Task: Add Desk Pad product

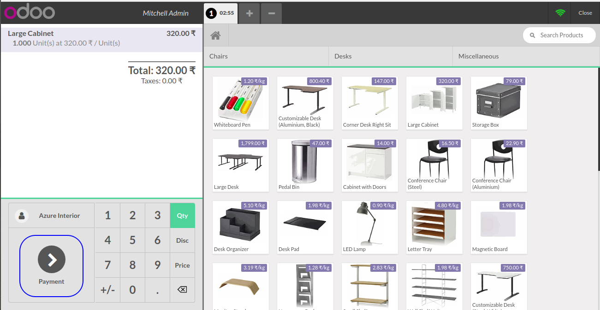Action: [x=305, y=227]
